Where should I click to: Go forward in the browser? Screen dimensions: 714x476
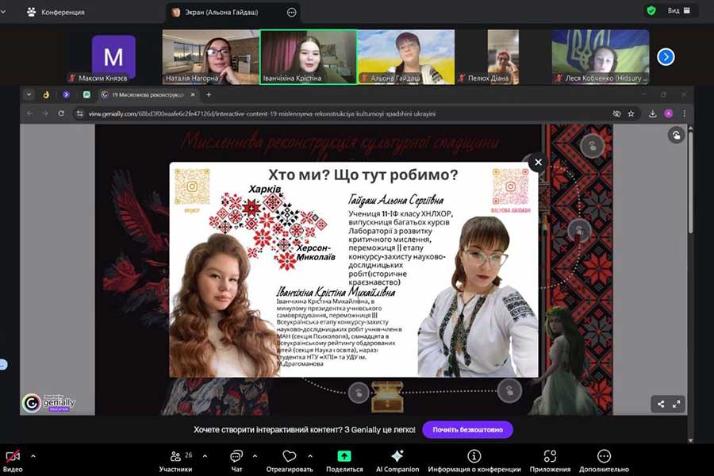tap(45, 113)
